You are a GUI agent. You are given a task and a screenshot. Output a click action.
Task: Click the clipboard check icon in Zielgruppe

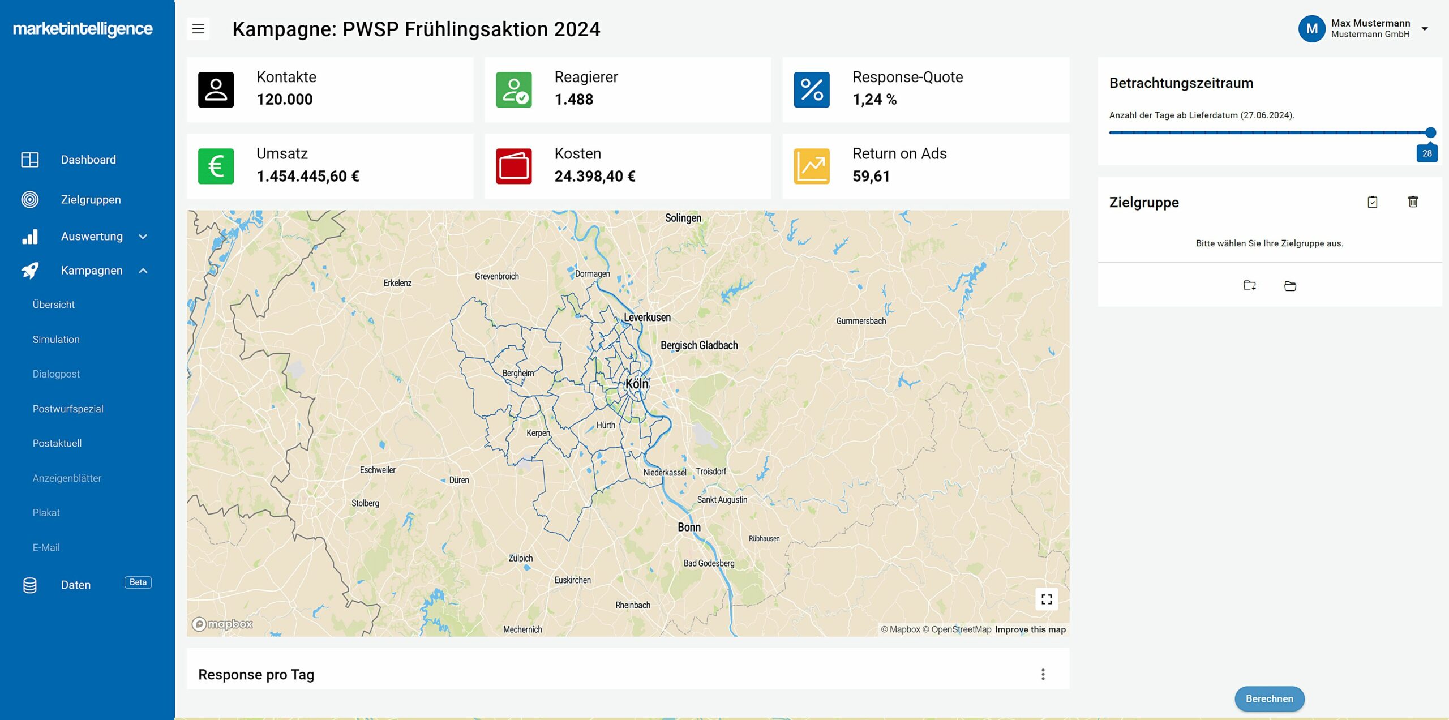point(1372,202)
